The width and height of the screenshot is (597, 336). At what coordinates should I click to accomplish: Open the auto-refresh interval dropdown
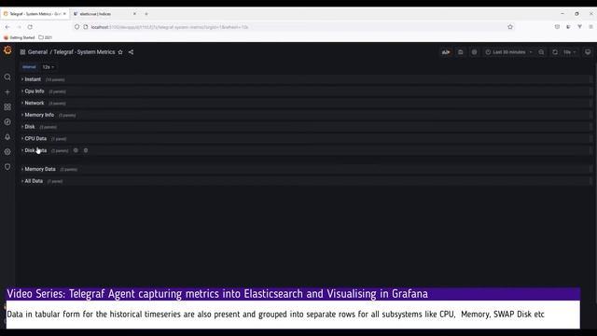570,52
